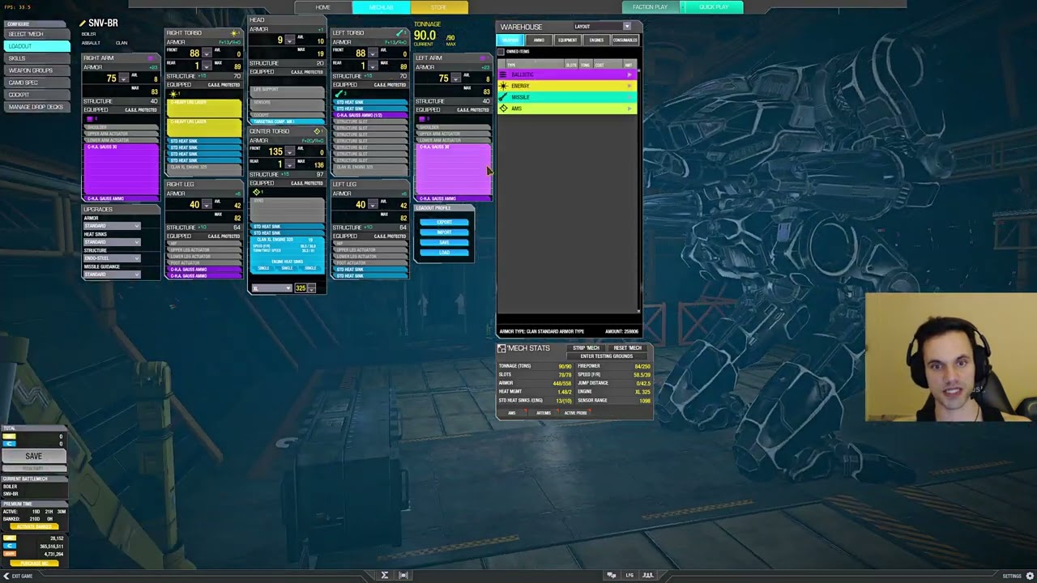Click the AMS hardpoint icon in Center Torso header
The height and width of the screenshot is (583, 1037).
(317, 131)
